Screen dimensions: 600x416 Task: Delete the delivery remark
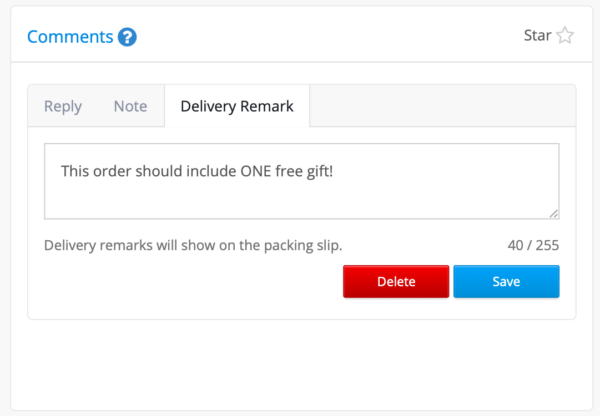pos(396,281)
